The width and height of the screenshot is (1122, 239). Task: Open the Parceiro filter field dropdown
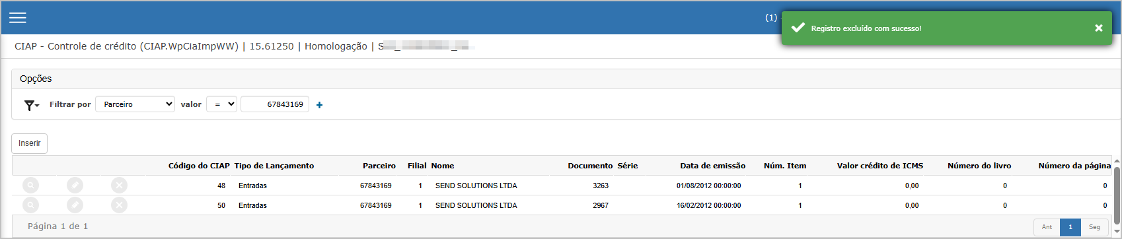(135, 104)
